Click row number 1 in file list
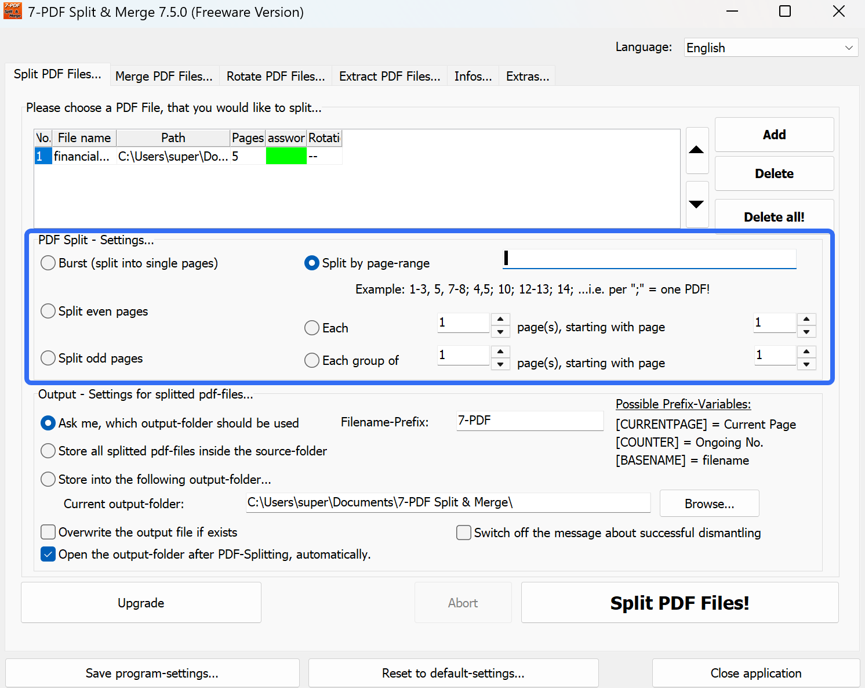This screenshot has width=865, height=688. (43, 156)
